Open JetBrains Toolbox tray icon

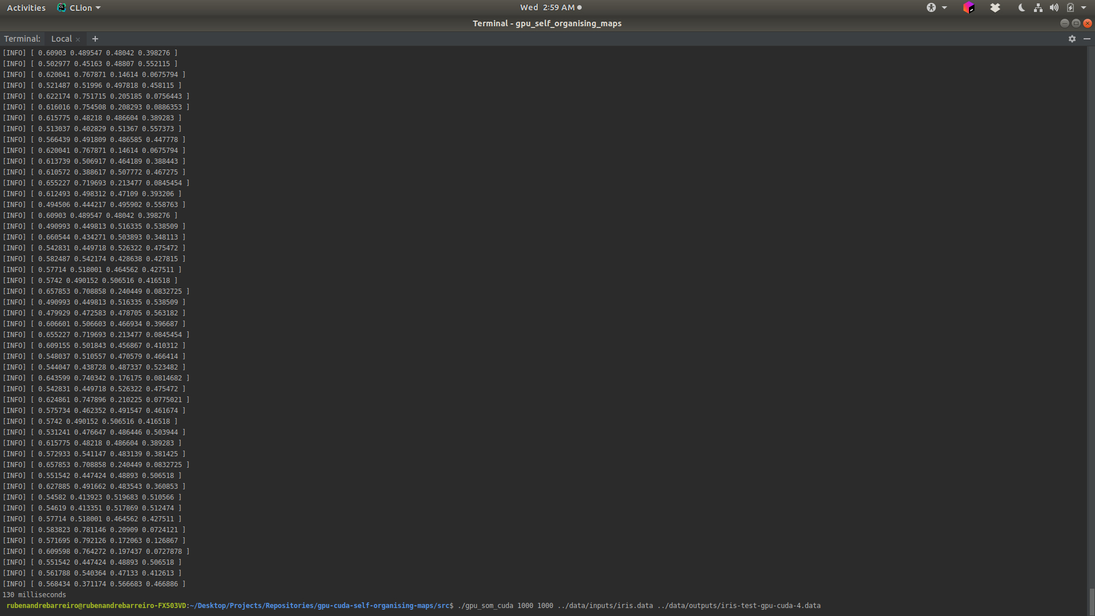point(968,7)
